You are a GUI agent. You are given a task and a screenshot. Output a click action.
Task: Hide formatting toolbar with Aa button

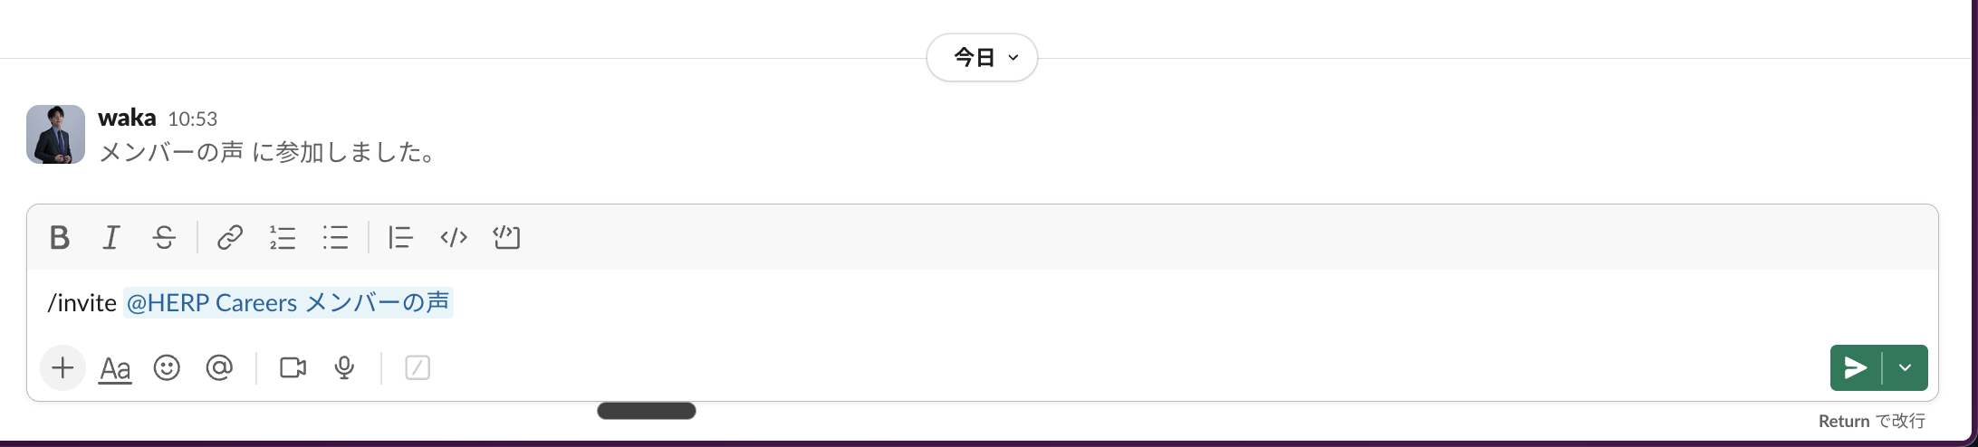pyautogui.click(x=115, y=368)
